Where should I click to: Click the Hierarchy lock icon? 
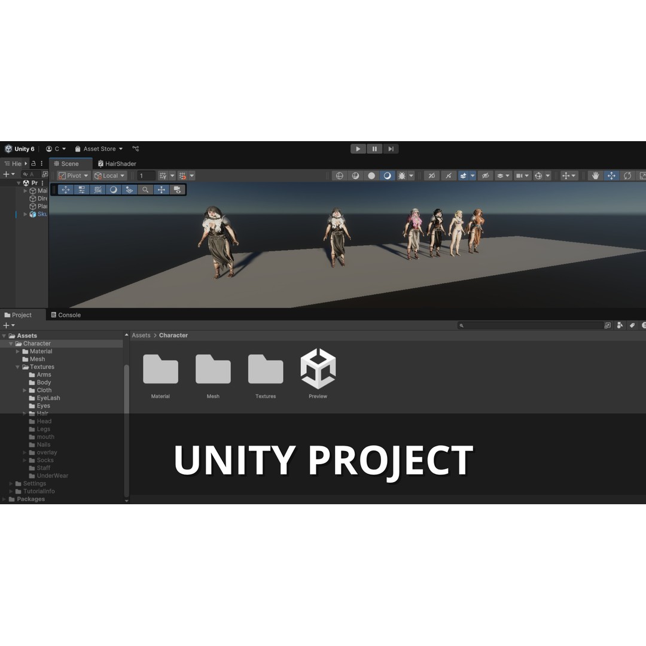(x=33, y=163)
